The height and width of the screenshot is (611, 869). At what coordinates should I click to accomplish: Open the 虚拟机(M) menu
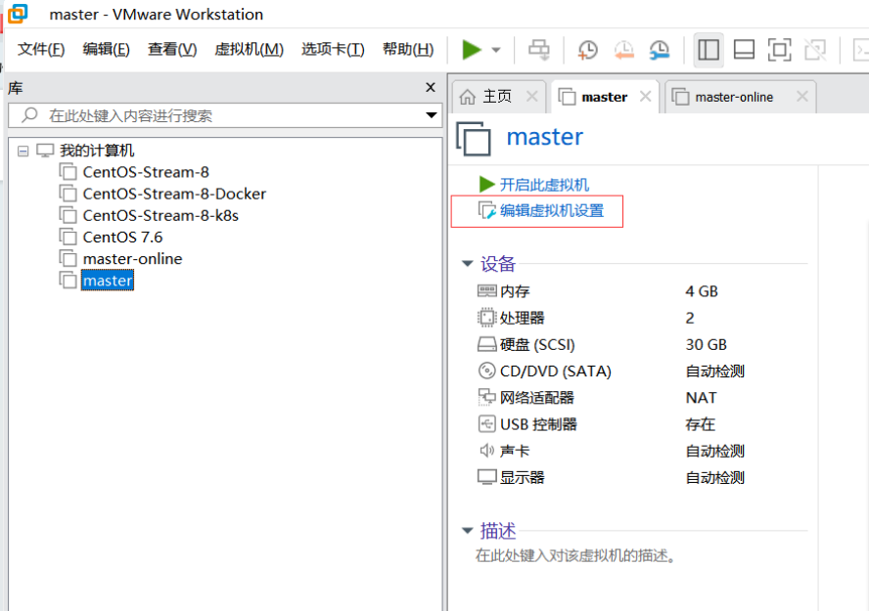point(249,49)
